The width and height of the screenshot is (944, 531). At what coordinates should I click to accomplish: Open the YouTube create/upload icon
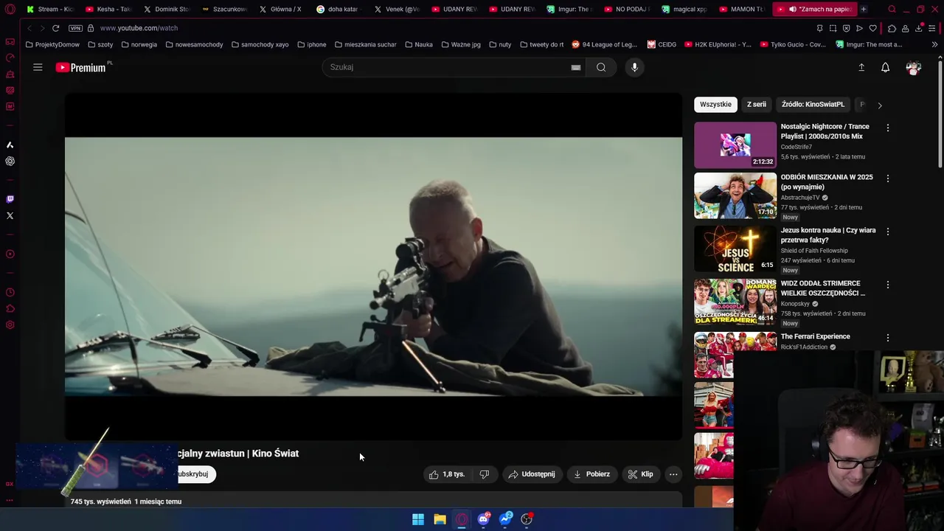click(x=861, y=67)
